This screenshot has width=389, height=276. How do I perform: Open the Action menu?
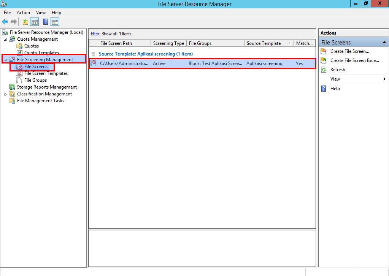pyautogui.click(x=23, y=12)
